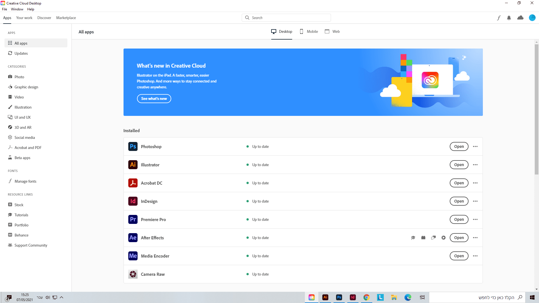The height and width of the screenshot is (303, 539).
Task: Click the Camera Raw app icon
Action: [133, 274]
